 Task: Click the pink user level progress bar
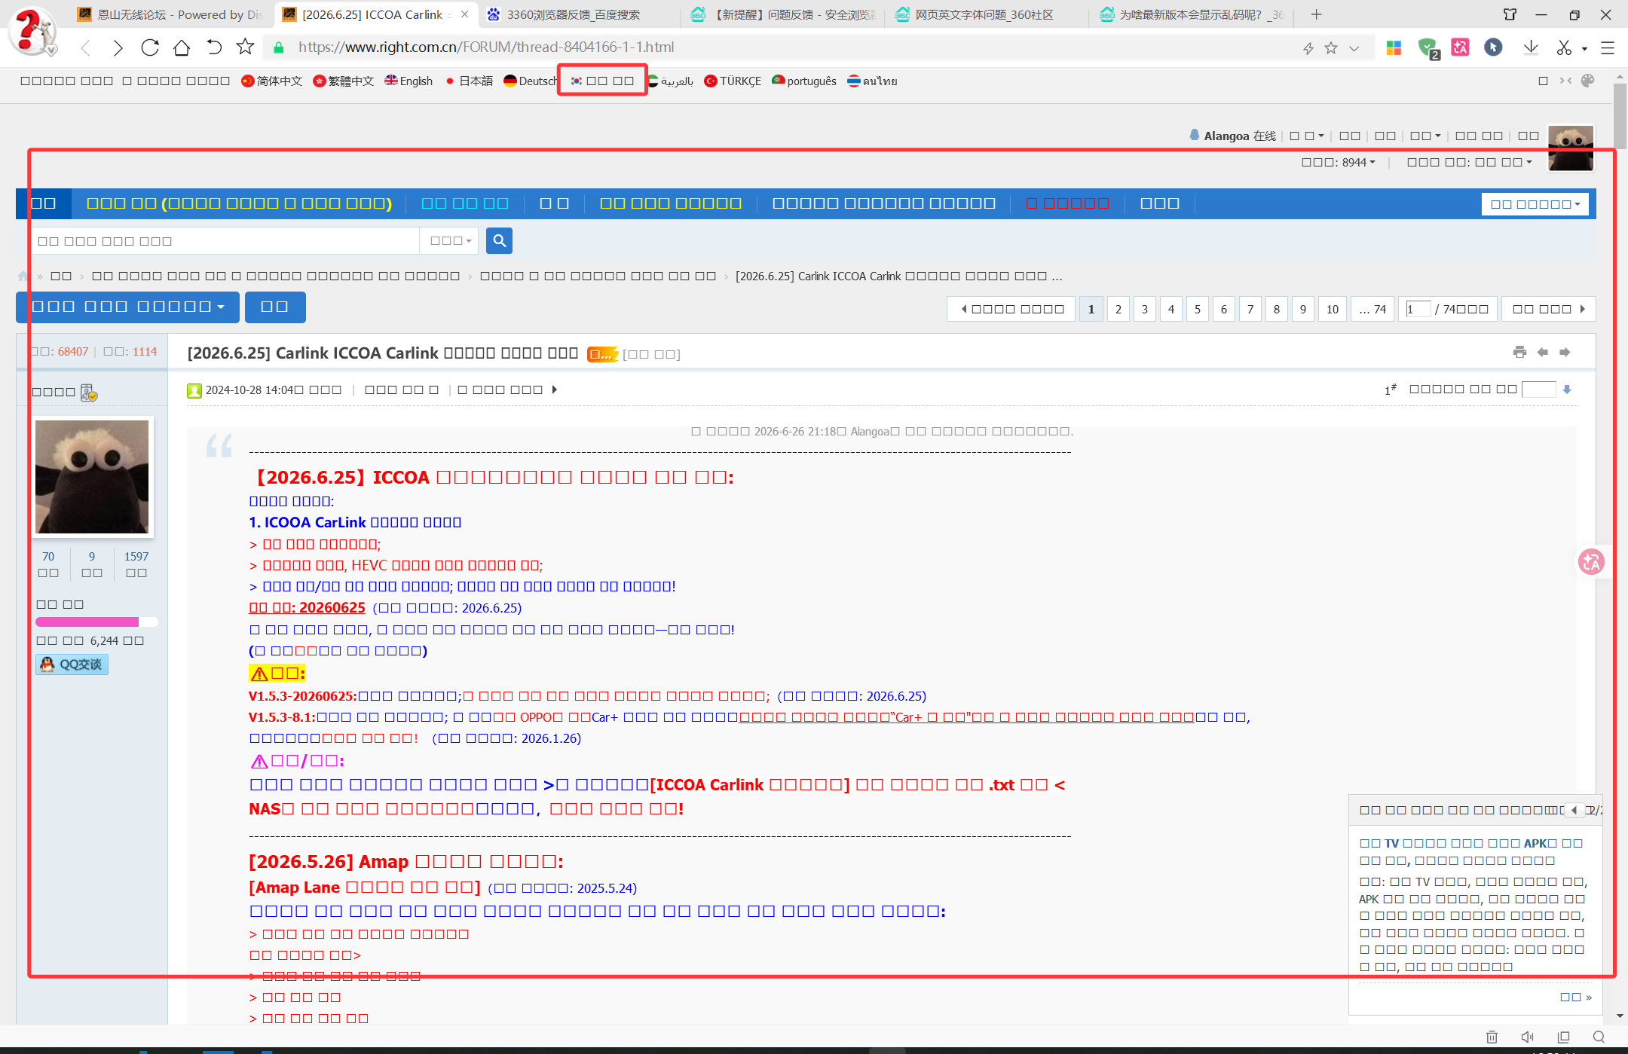(x=96, y=622)
